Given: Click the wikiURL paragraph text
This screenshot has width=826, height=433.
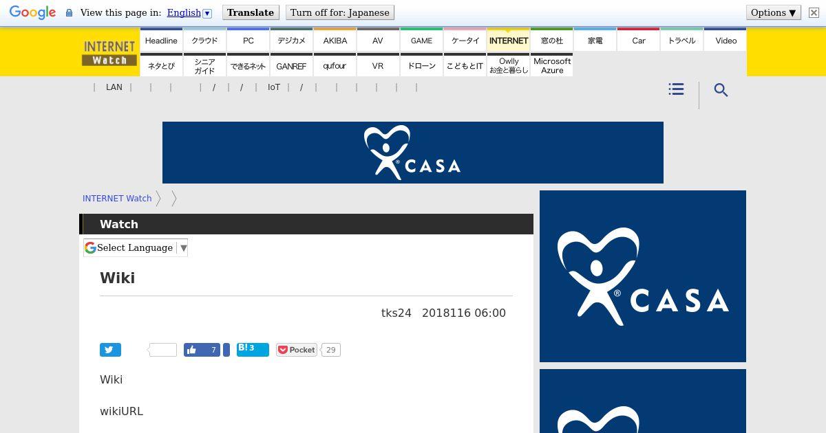Looking at the screenshot, I should [122, 411].
